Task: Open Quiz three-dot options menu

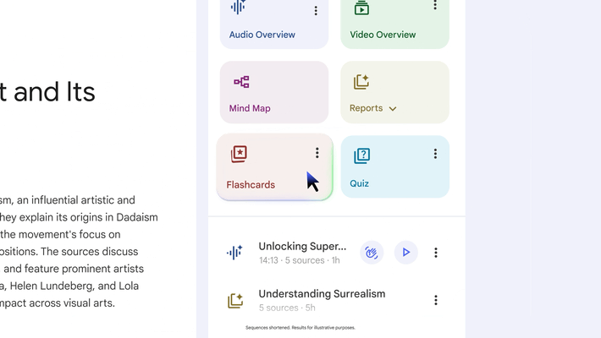Action: click(435, 154)
